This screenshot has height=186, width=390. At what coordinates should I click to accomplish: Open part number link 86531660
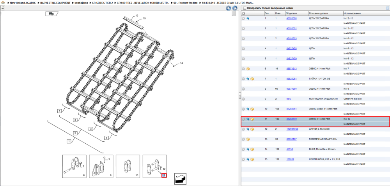point(291,89)
